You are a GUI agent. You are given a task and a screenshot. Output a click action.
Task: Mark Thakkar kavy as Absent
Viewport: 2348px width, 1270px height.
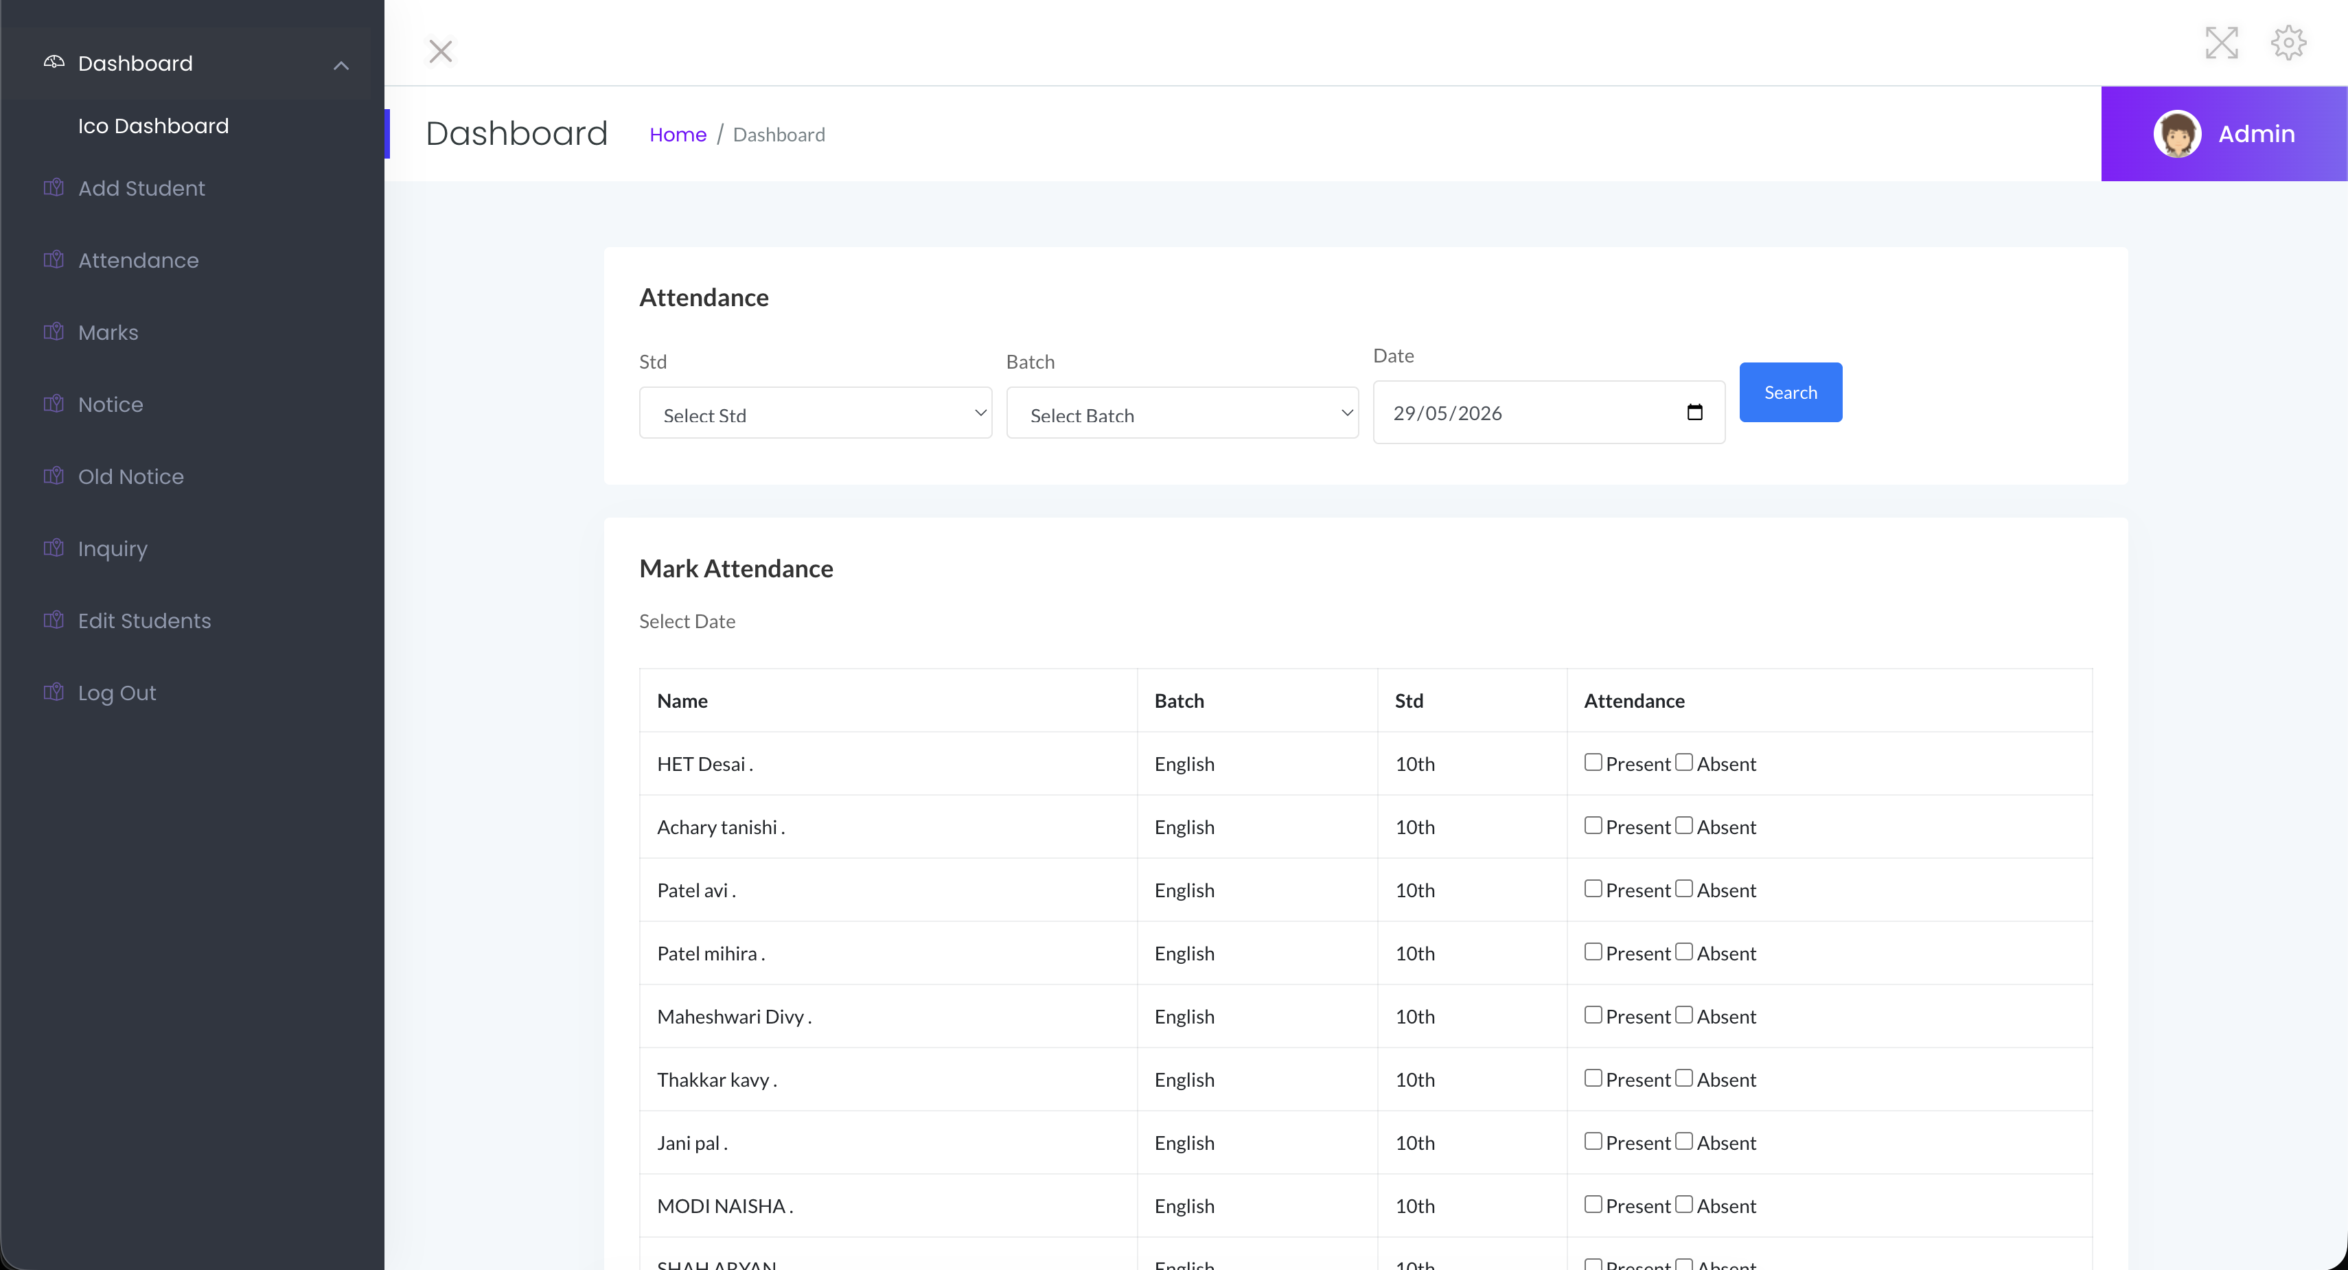tap(1683, 1078)
